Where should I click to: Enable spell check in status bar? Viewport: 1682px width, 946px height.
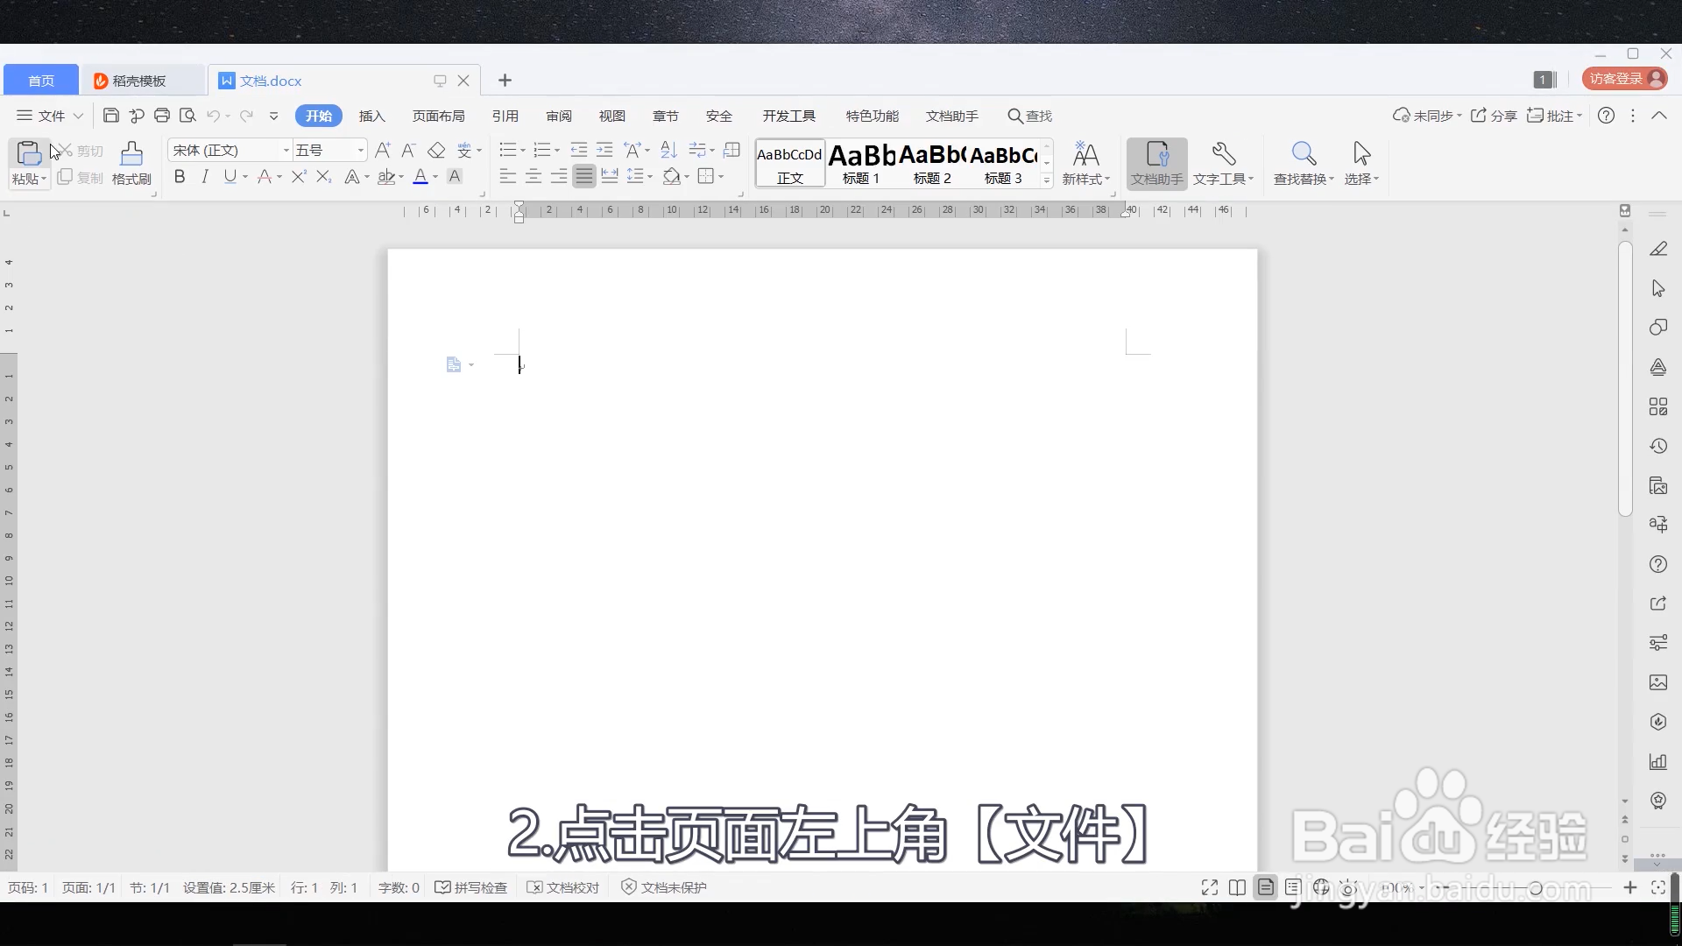(x=471, y=887)
